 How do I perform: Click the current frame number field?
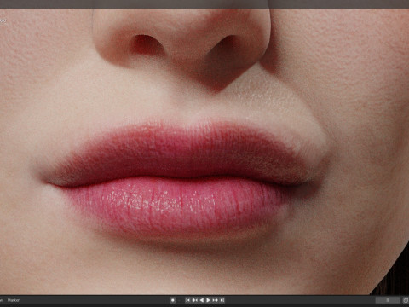388,300
